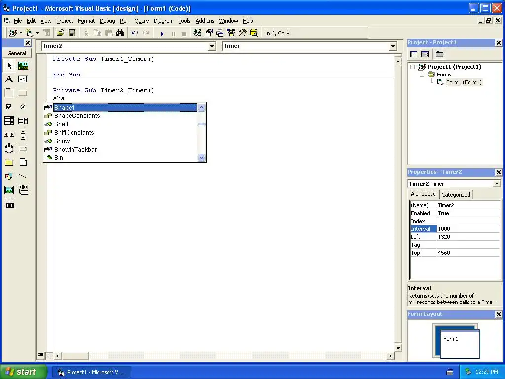Click the Add Form toolbar icon

click(29, 33)
